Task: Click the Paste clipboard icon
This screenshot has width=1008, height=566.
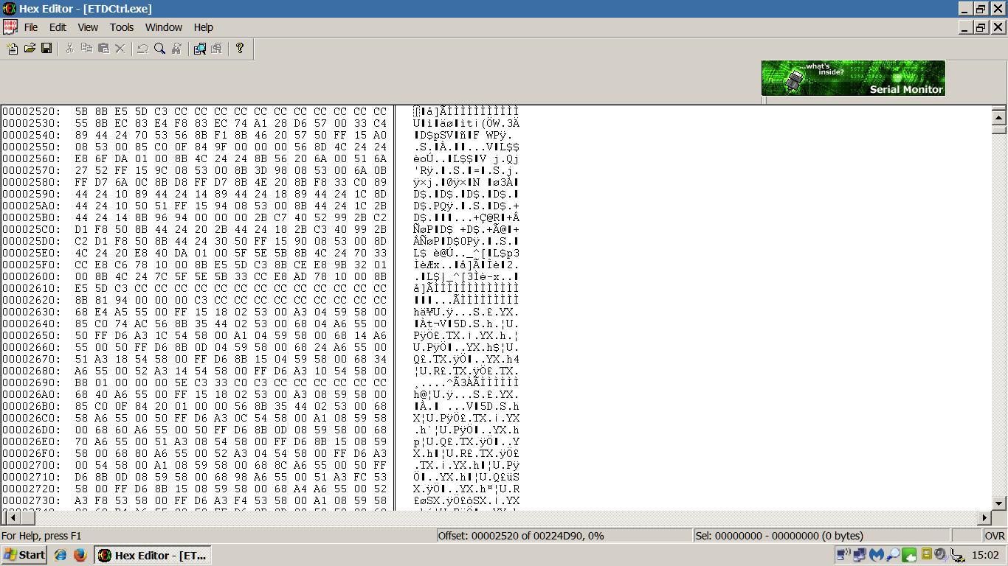Action: tap(103, 49)
